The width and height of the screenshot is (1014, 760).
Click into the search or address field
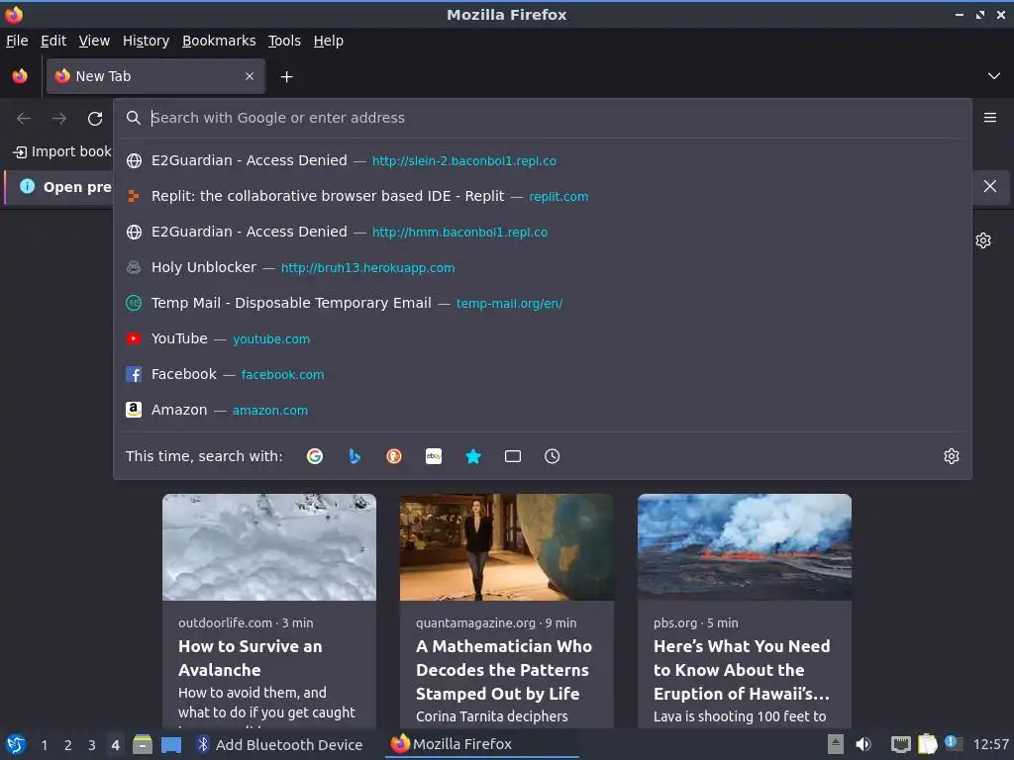[x=542, y=118]
